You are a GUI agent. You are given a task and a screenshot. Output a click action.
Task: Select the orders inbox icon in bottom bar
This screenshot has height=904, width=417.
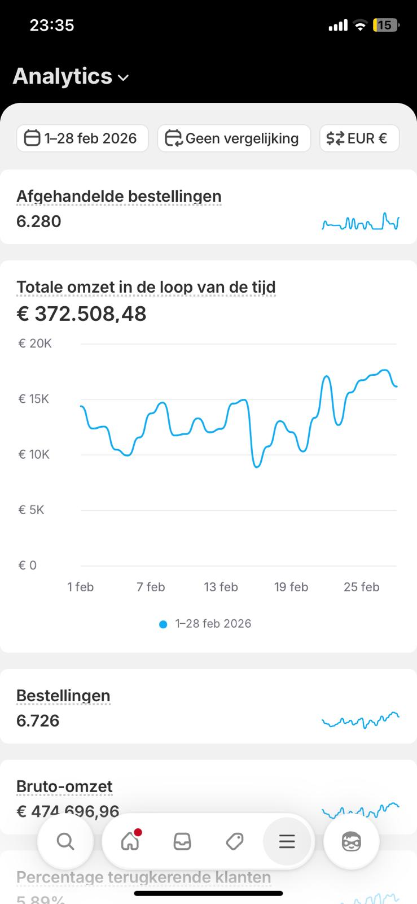(183, 841)
